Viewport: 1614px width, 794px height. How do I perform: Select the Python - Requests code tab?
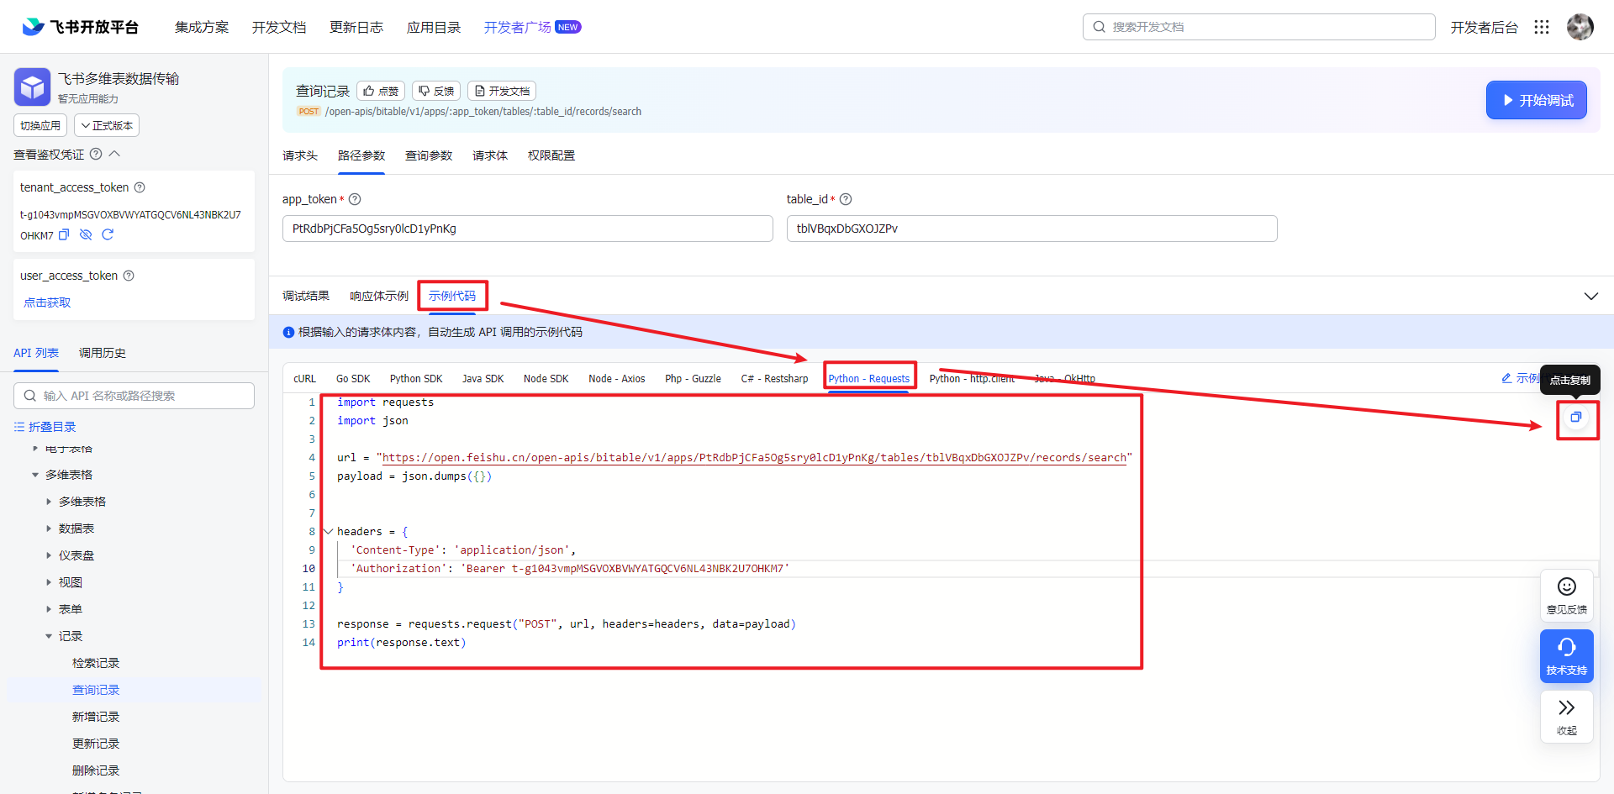[x=869, y=379]
